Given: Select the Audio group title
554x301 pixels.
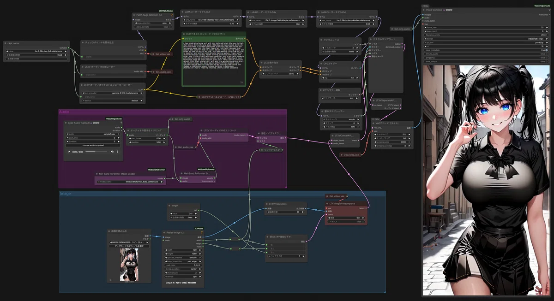Looking at the screenshot, I should tap(64, 112).
